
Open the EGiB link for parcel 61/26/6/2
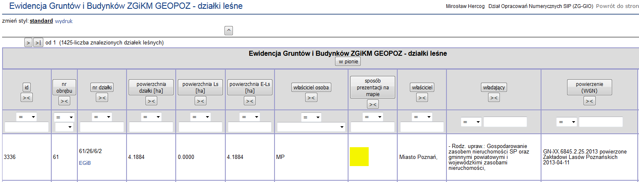click(x=85, y=163)
